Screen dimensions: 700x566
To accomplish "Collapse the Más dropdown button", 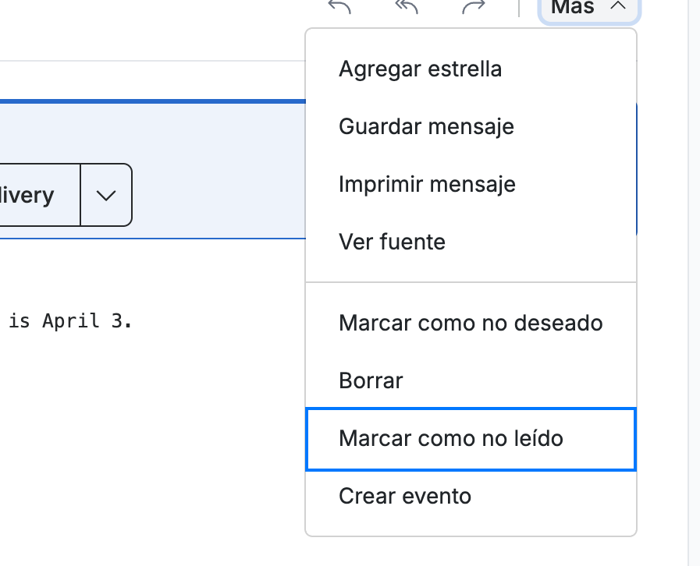I will click(x=589, y=8).
